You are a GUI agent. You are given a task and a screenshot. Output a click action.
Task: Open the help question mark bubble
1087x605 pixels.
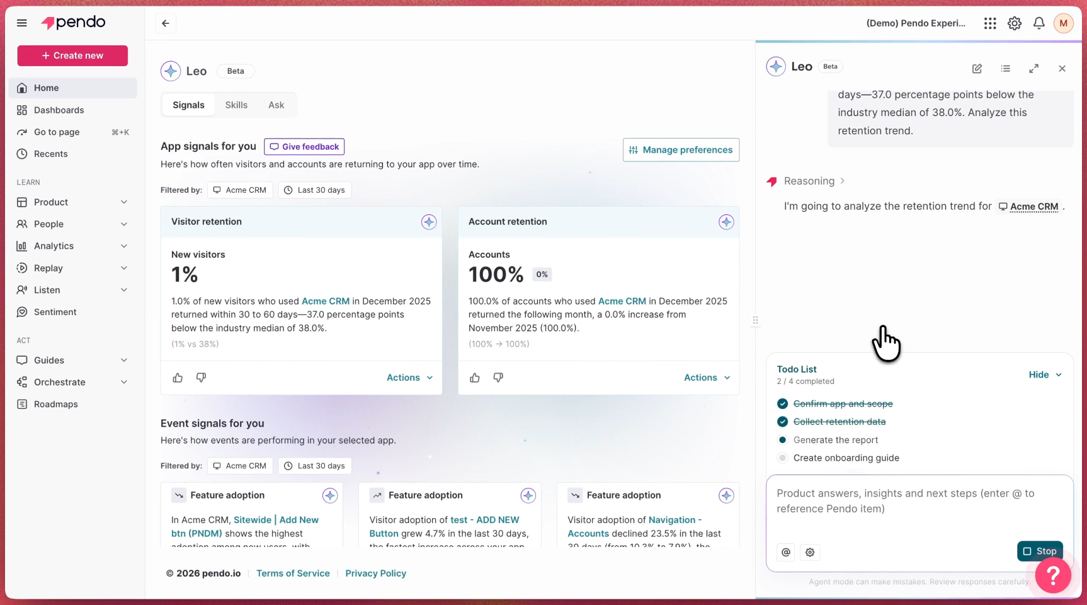coord(1053,575)
